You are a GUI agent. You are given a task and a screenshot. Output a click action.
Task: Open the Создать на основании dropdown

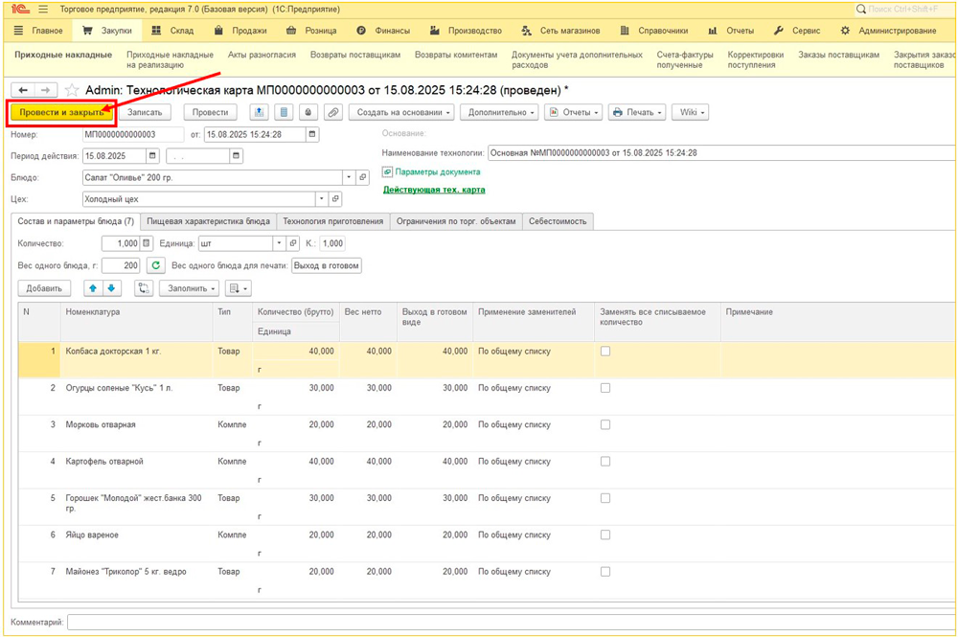coord(399,112)
